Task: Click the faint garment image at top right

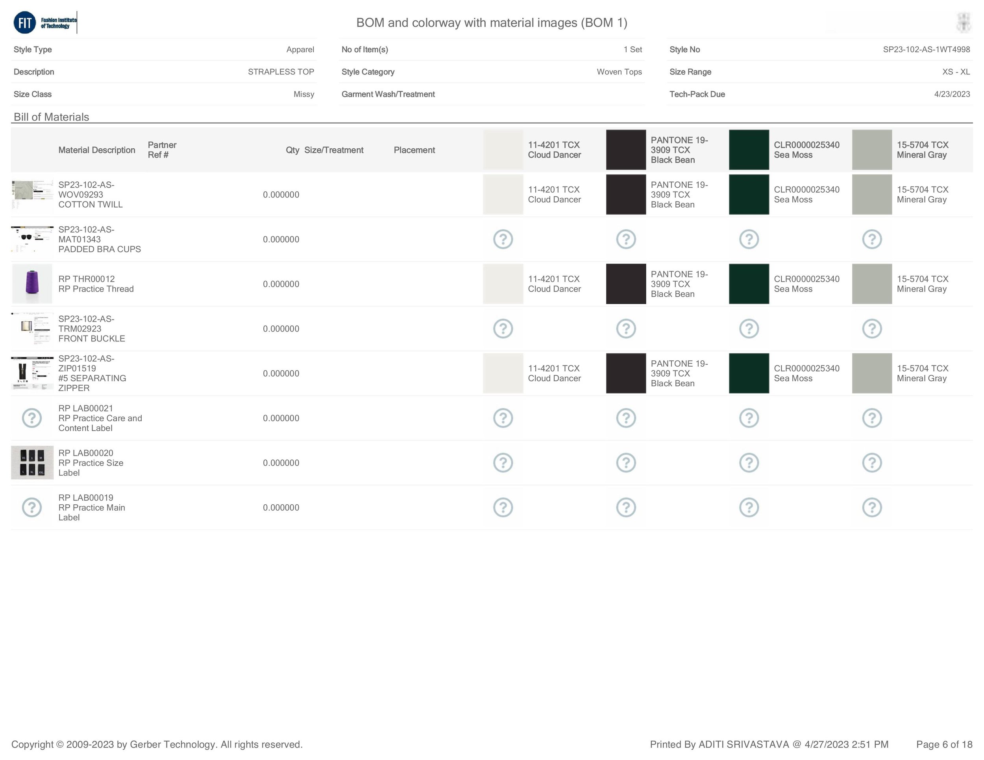Action: click(963, 22)
